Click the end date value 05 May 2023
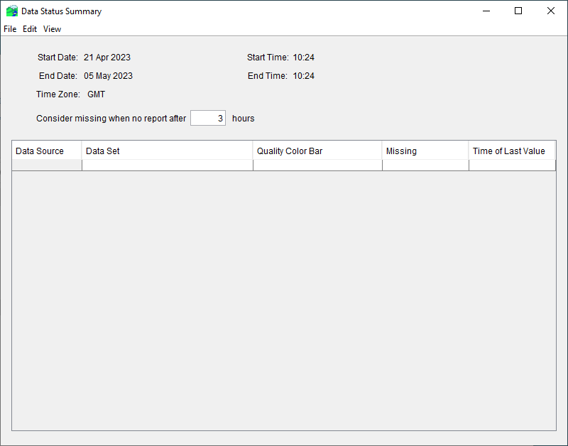 108,76
